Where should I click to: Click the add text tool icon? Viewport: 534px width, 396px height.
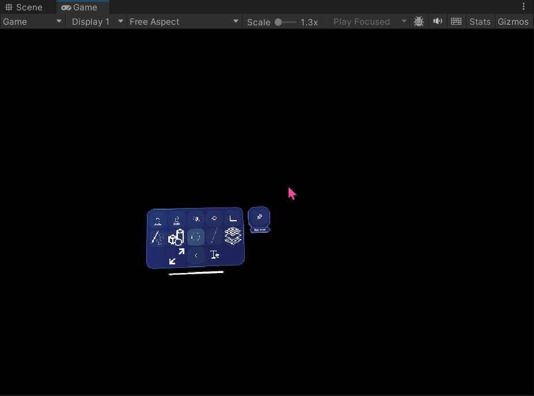(214, 255)
